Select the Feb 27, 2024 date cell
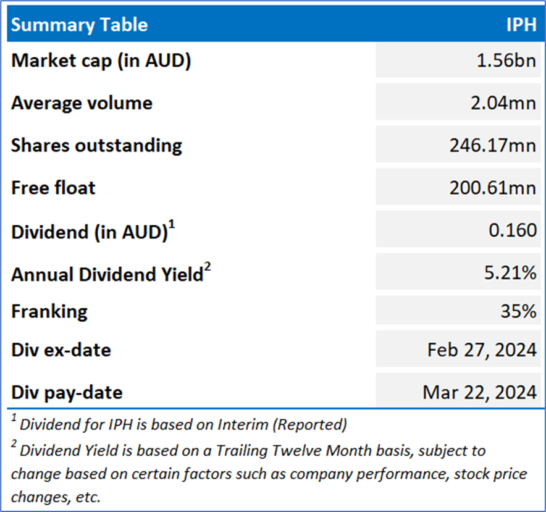Viewport: 546px width, 512px height. [x=482, y=350]
